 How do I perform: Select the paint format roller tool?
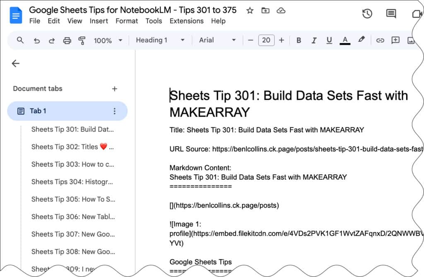pos(82,40)
